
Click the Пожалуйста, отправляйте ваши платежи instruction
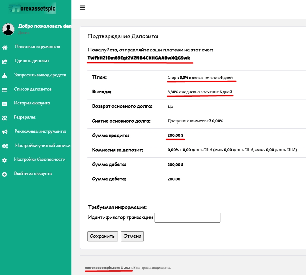click(151, 50)
